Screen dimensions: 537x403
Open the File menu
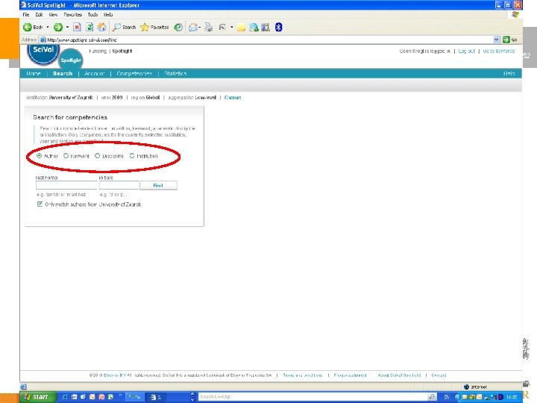(x=26, y=15)
